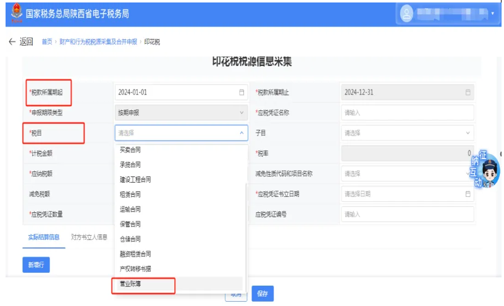Image resolution: width=504 pixels, height=306 pixels.
Task: Switch to 对方书立人信息 tab
Action: click(x=89, y=236)
